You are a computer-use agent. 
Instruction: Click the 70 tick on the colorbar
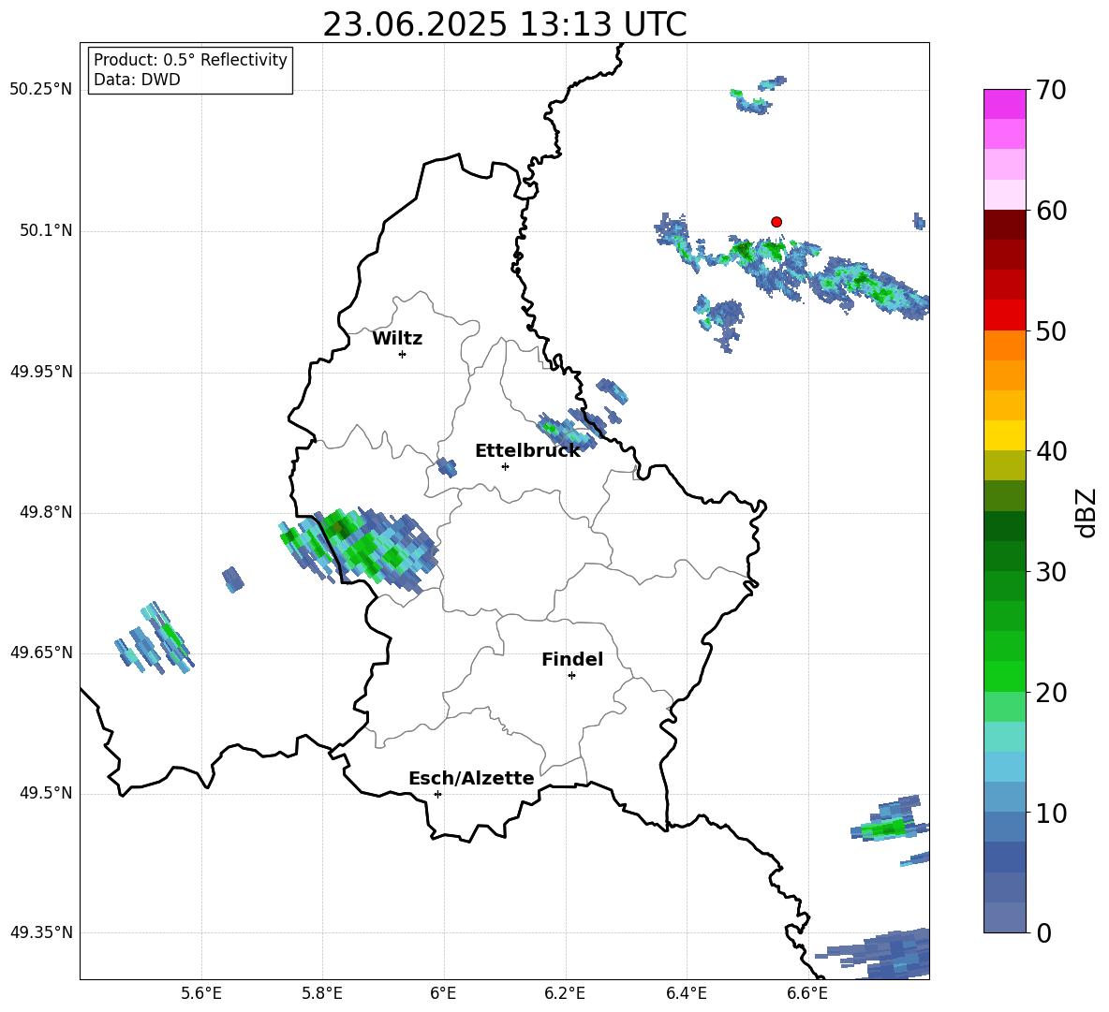pos(1051,90)
